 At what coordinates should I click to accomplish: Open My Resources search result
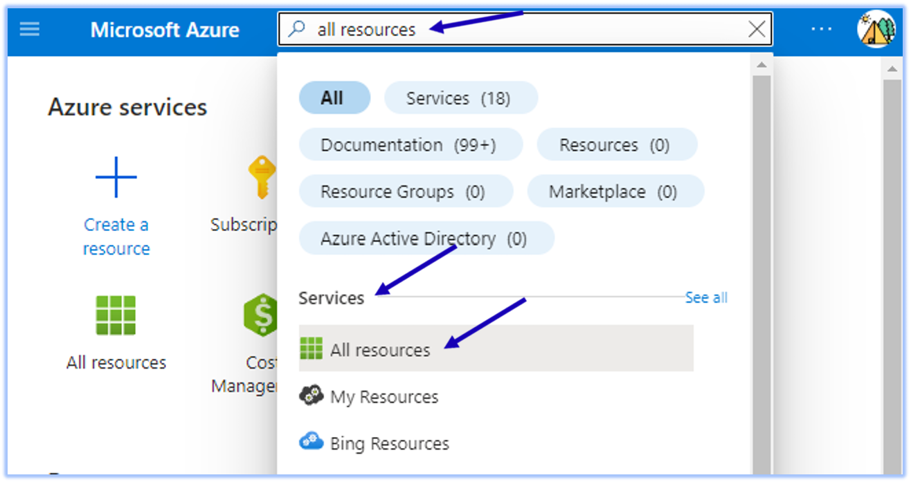[x=384, y=397]
